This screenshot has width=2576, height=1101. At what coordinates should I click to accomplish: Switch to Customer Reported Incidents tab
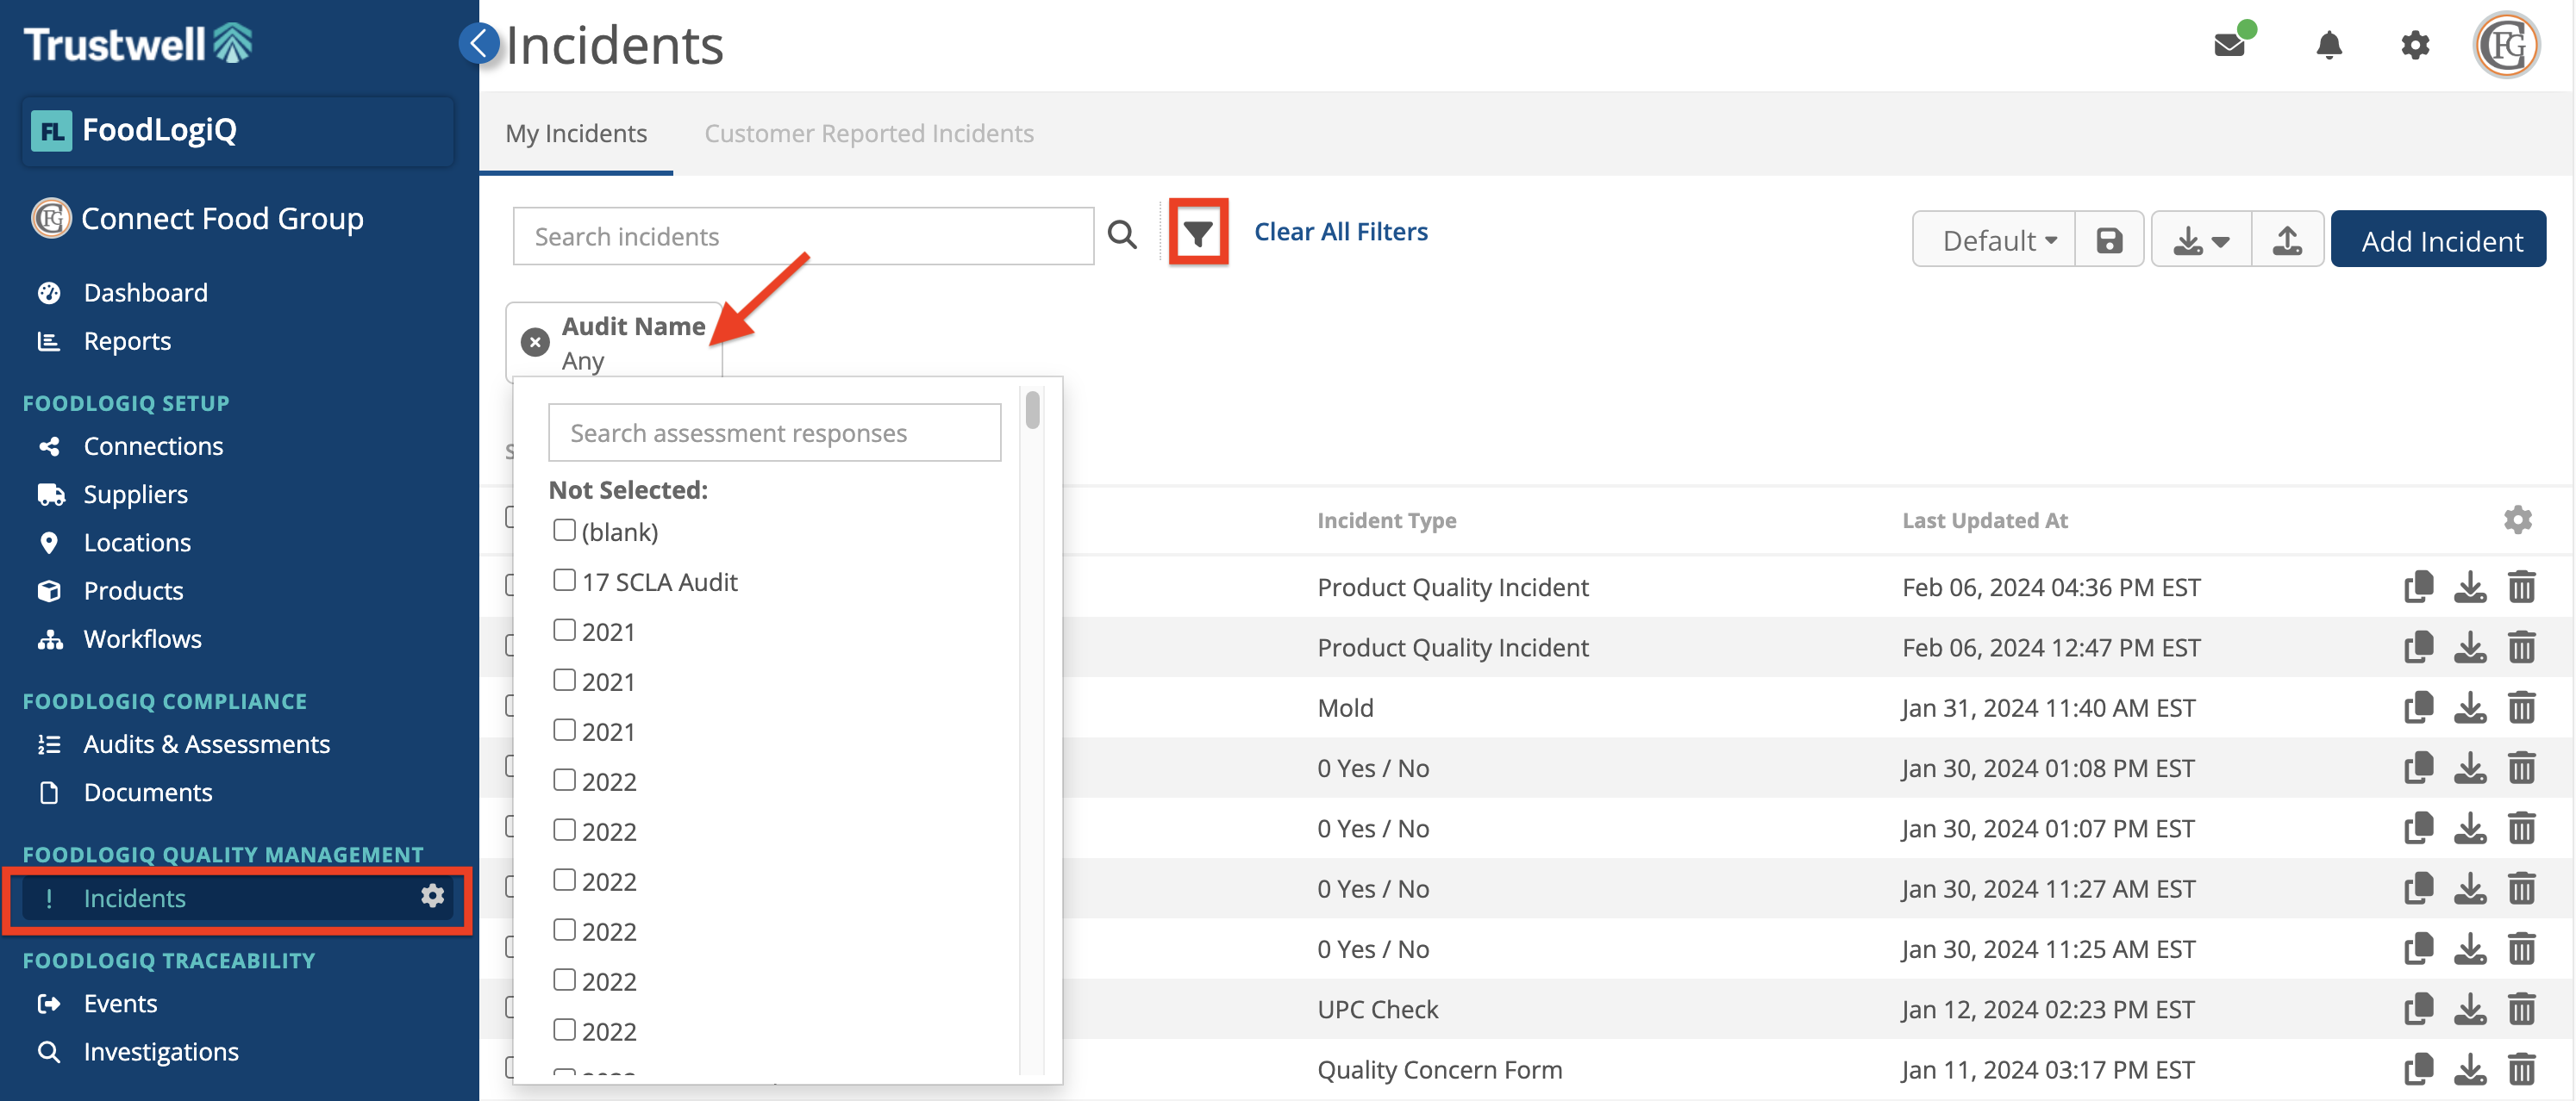(869, 133)
